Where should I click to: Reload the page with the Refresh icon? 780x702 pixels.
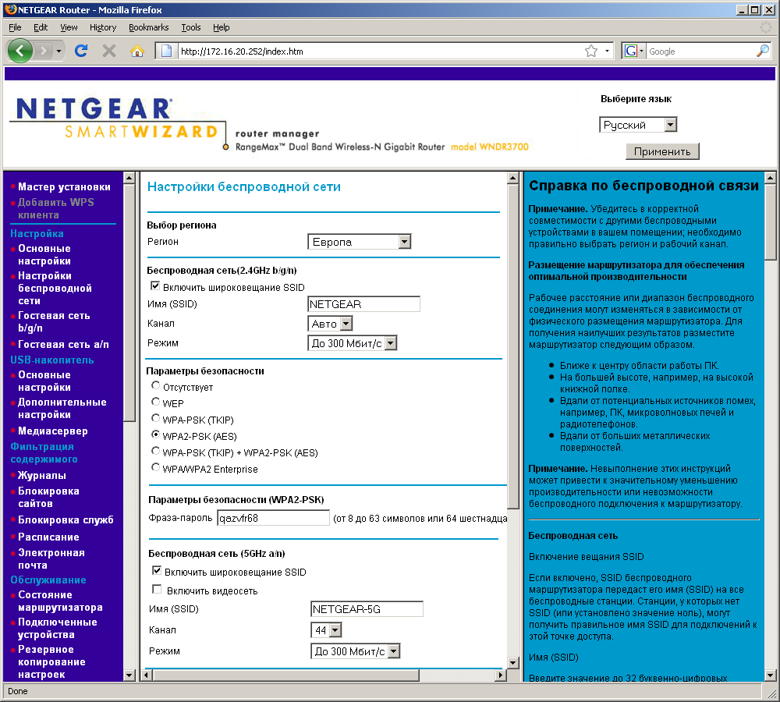point(81,51)
